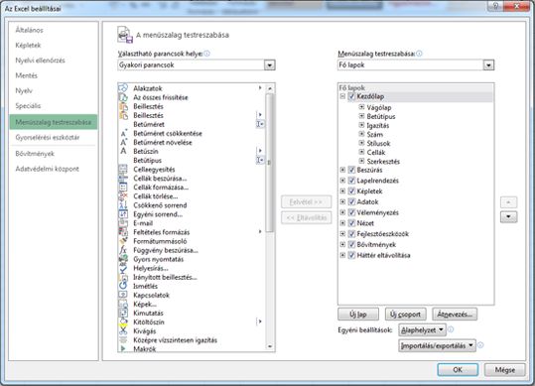Open the Alaphelyzet reset dropdown
Viewport: 535px width, 386px height.
click(x=422, y=329)
